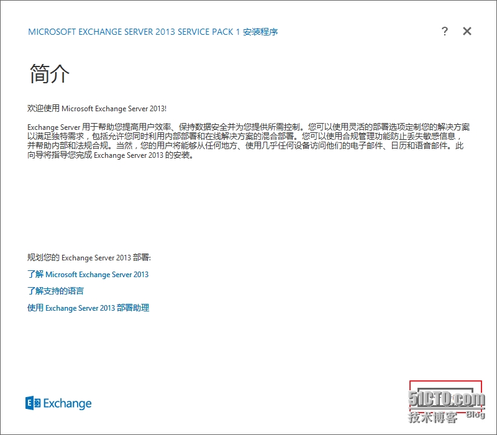The image size is (497, 435).
Task: Close the Exchange setup wizard window
Action: pos(467,31)
